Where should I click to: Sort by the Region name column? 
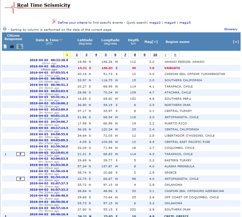(x=178, y=42)
